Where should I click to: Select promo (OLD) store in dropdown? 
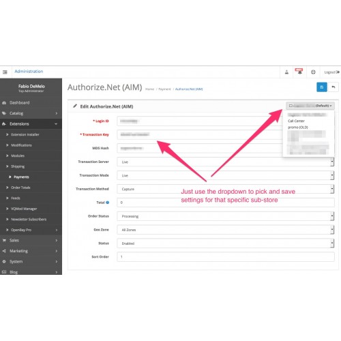click(298, 128)
